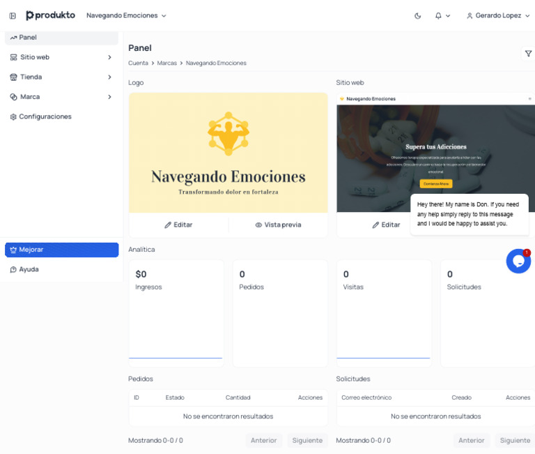535x454 pixels.
Task: Click the Tienda store icon
Action: (13, 77)
